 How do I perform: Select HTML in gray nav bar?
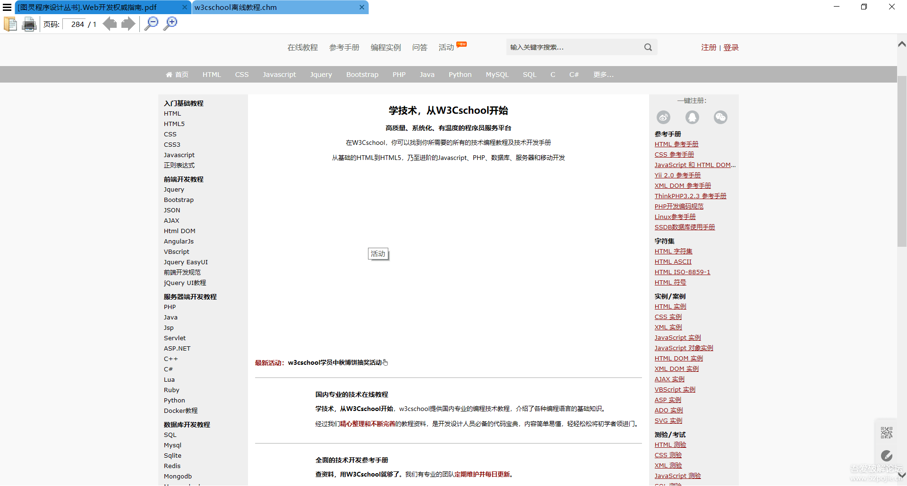point(212,75)
